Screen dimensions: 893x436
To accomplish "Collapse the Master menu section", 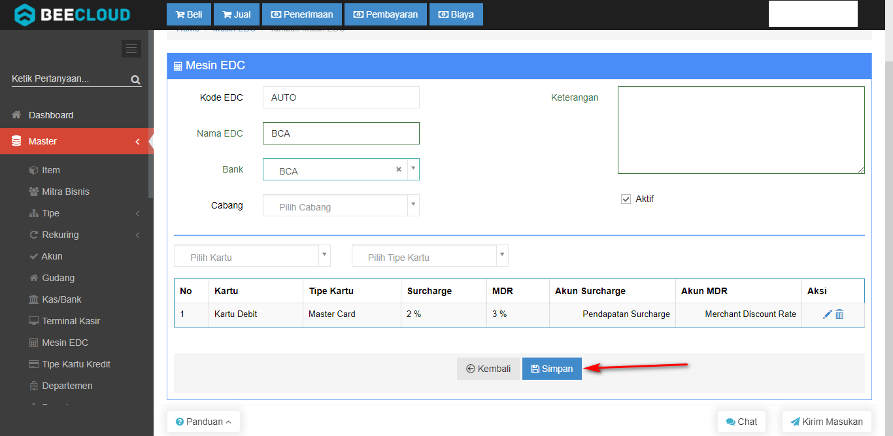I will [75, 141].
